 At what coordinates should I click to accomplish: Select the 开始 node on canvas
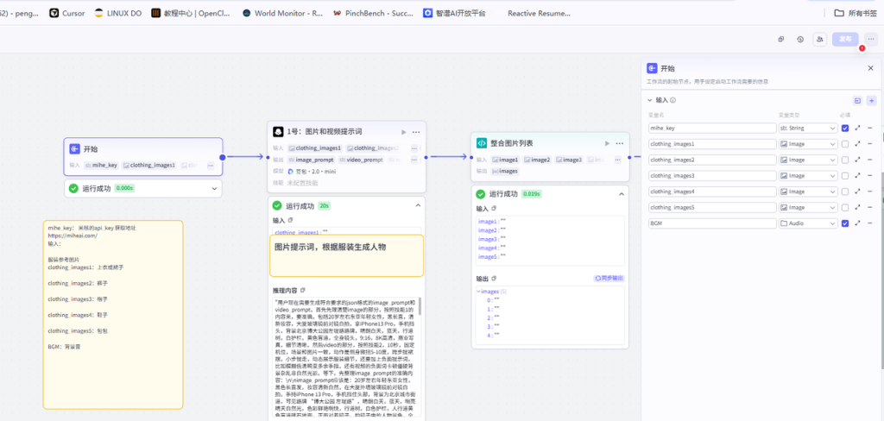143,157
